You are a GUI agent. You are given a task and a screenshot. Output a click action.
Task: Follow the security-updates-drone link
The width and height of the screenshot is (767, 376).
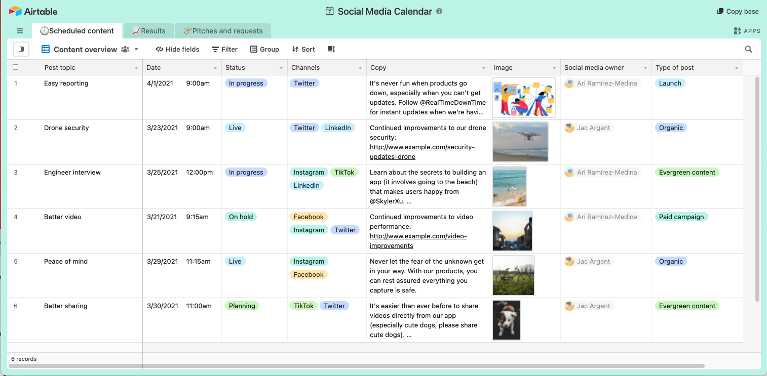(422, 152)
